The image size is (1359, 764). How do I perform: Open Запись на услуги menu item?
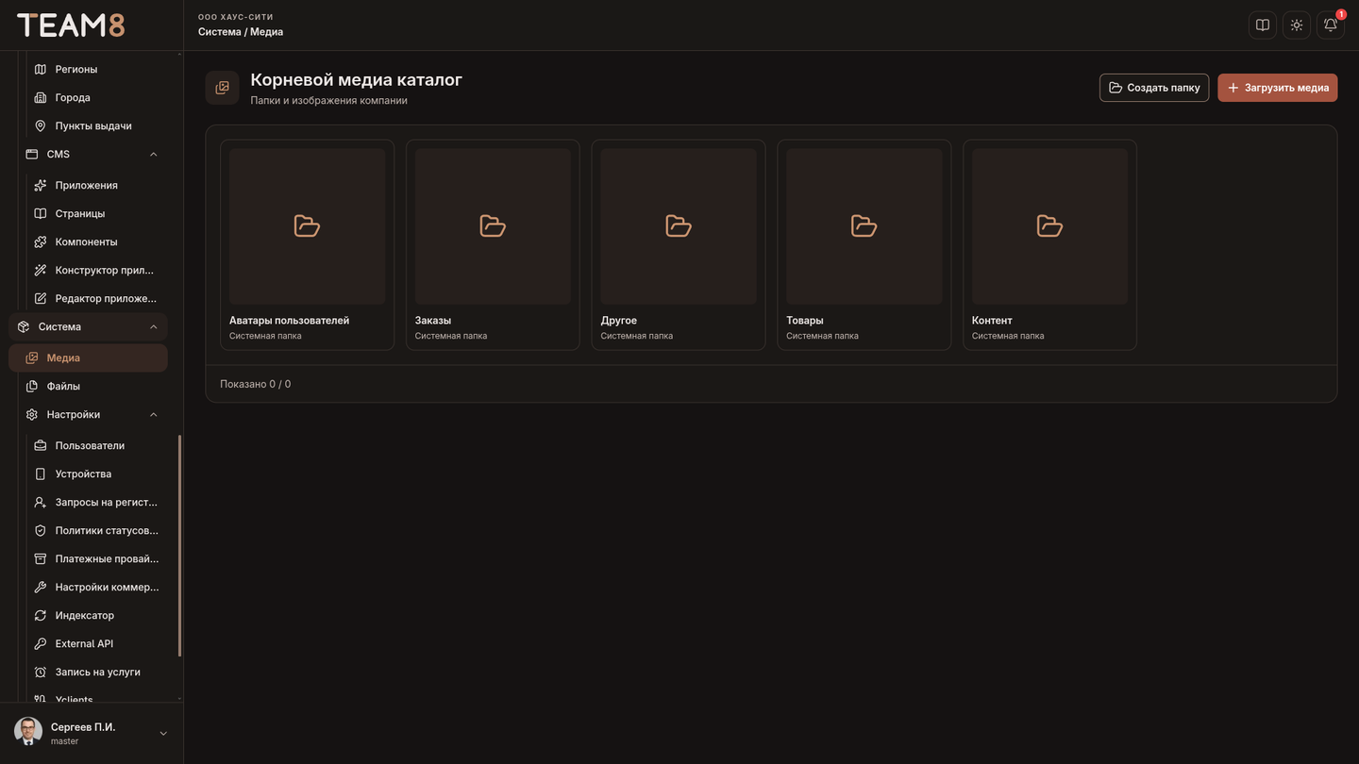(x=97, y=672)
